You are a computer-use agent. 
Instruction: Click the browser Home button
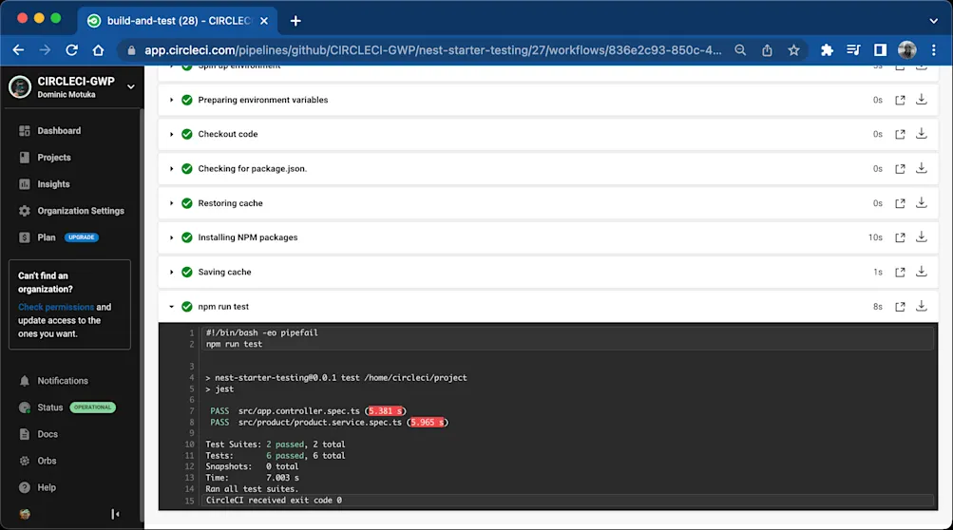pyautogui.click(x=99, y=50)
